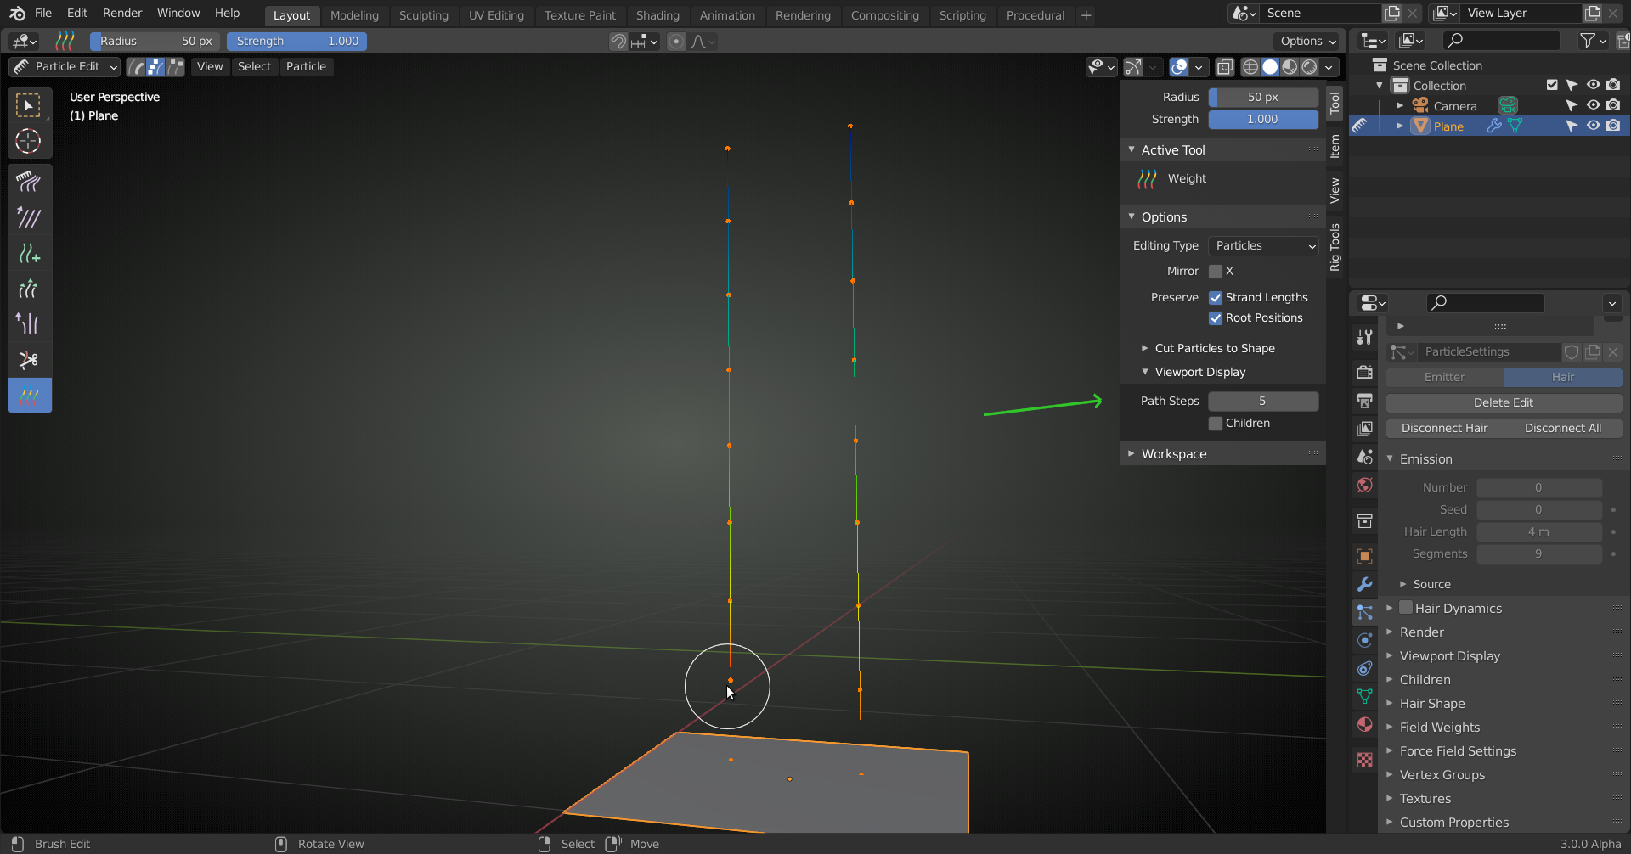Switch to wireframe viewport shading
Screen dimensions: 1631x854
1250,67
